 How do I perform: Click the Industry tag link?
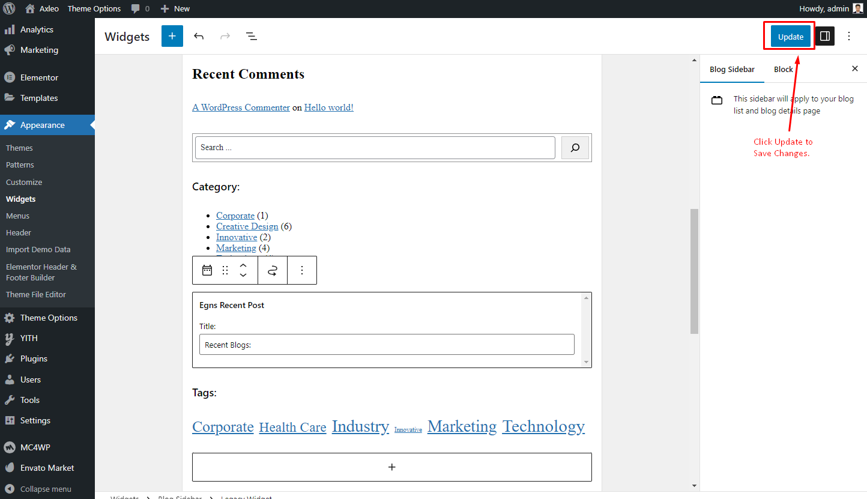(x=360, y=426)
